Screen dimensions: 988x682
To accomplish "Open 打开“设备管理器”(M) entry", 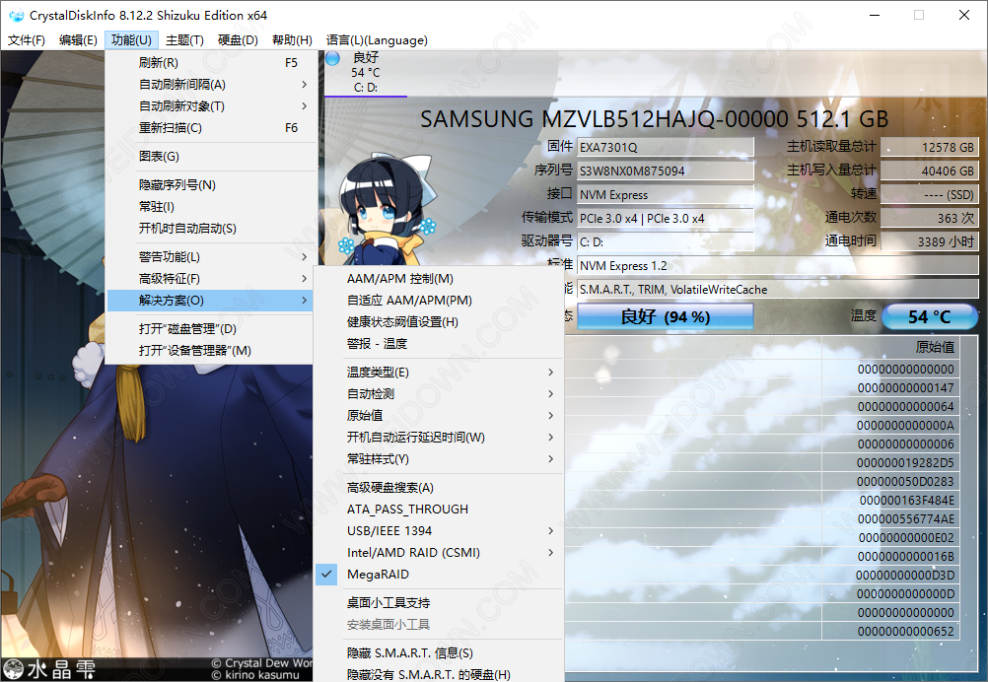I will click(x=210, y=350).
